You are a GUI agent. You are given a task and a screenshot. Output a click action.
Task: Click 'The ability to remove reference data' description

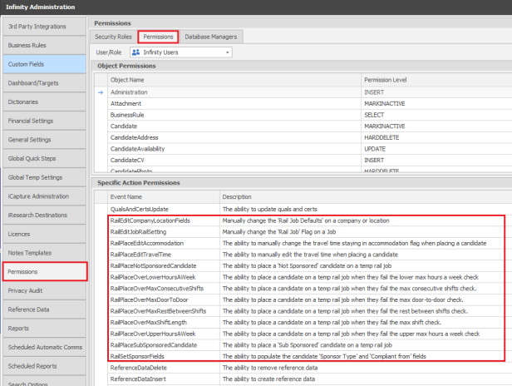pyautogui.click(x=270, y=368)
